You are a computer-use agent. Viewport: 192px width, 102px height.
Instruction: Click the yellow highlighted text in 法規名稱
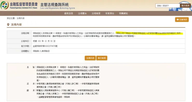tap(149, 33)
